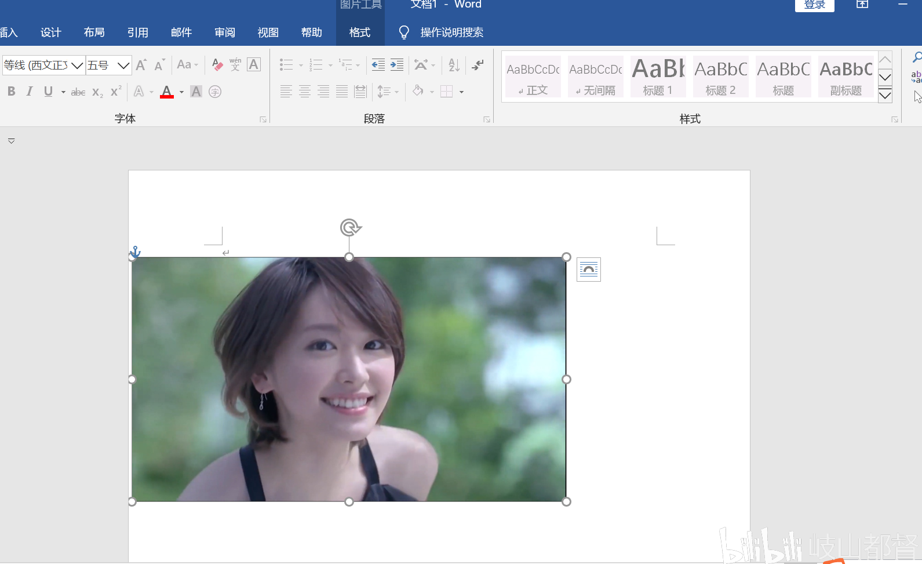922x564 pixels.
Task: Open the 设计 tab
Action: [x=51, y=32]
